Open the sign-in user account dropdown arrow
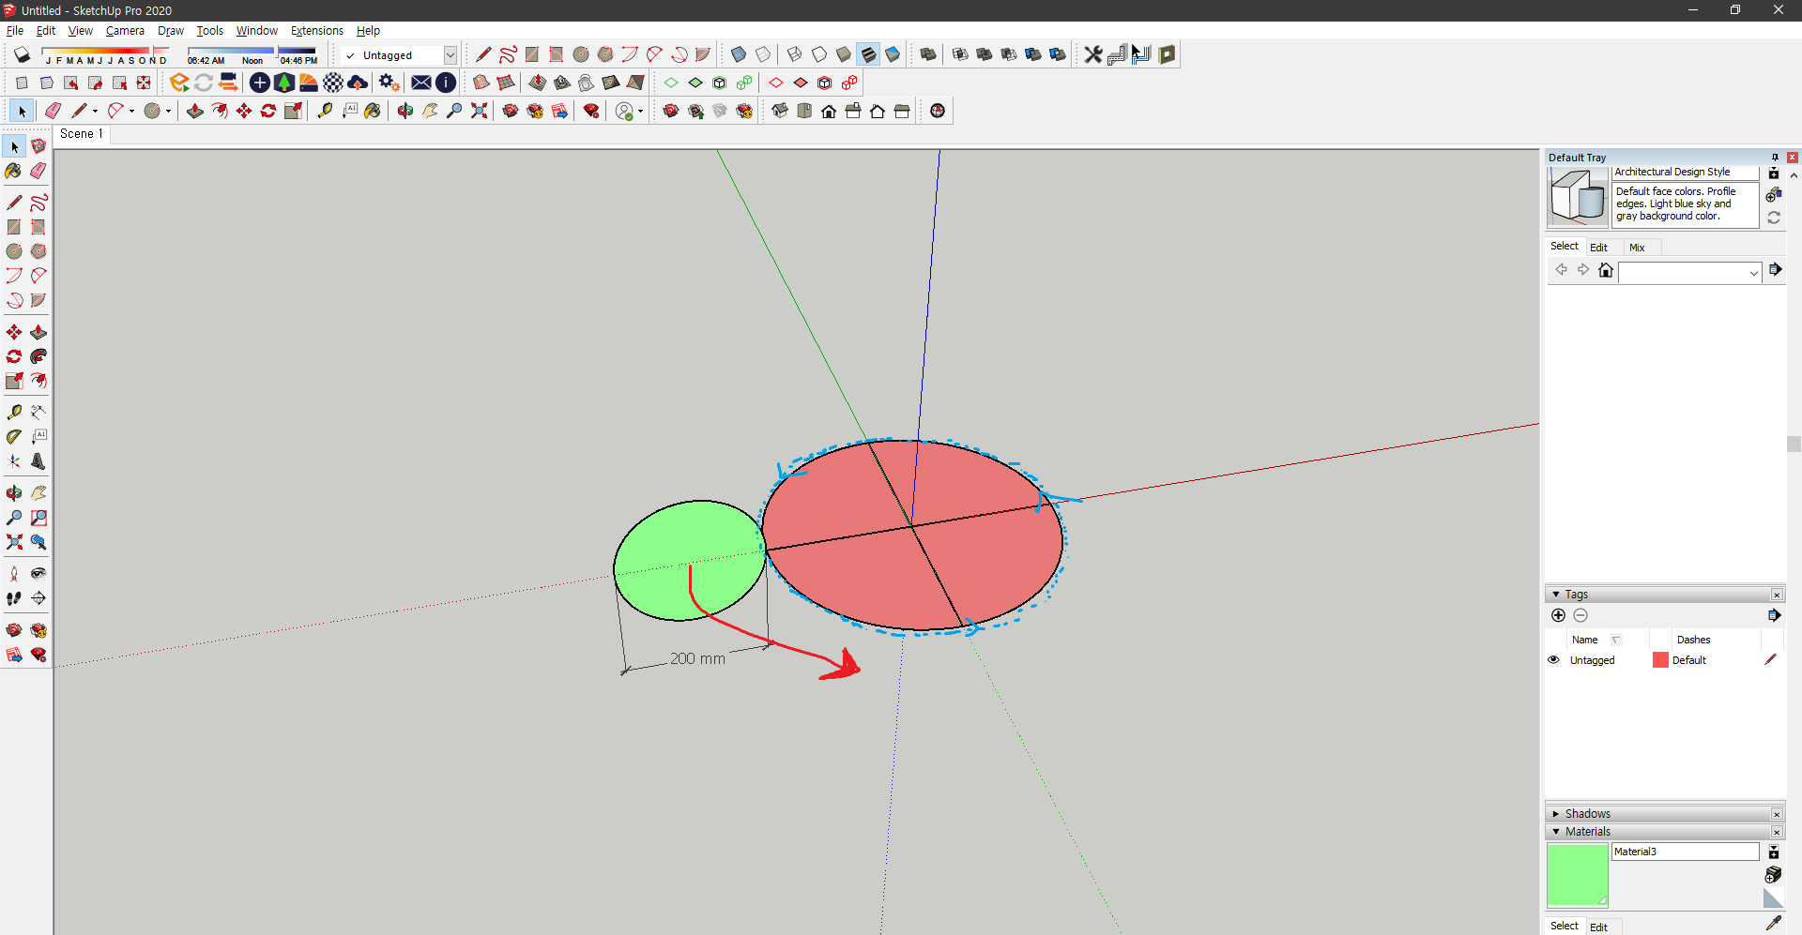Image resolution: width=1802 pixels, height=935 pixels. (640, 112)
